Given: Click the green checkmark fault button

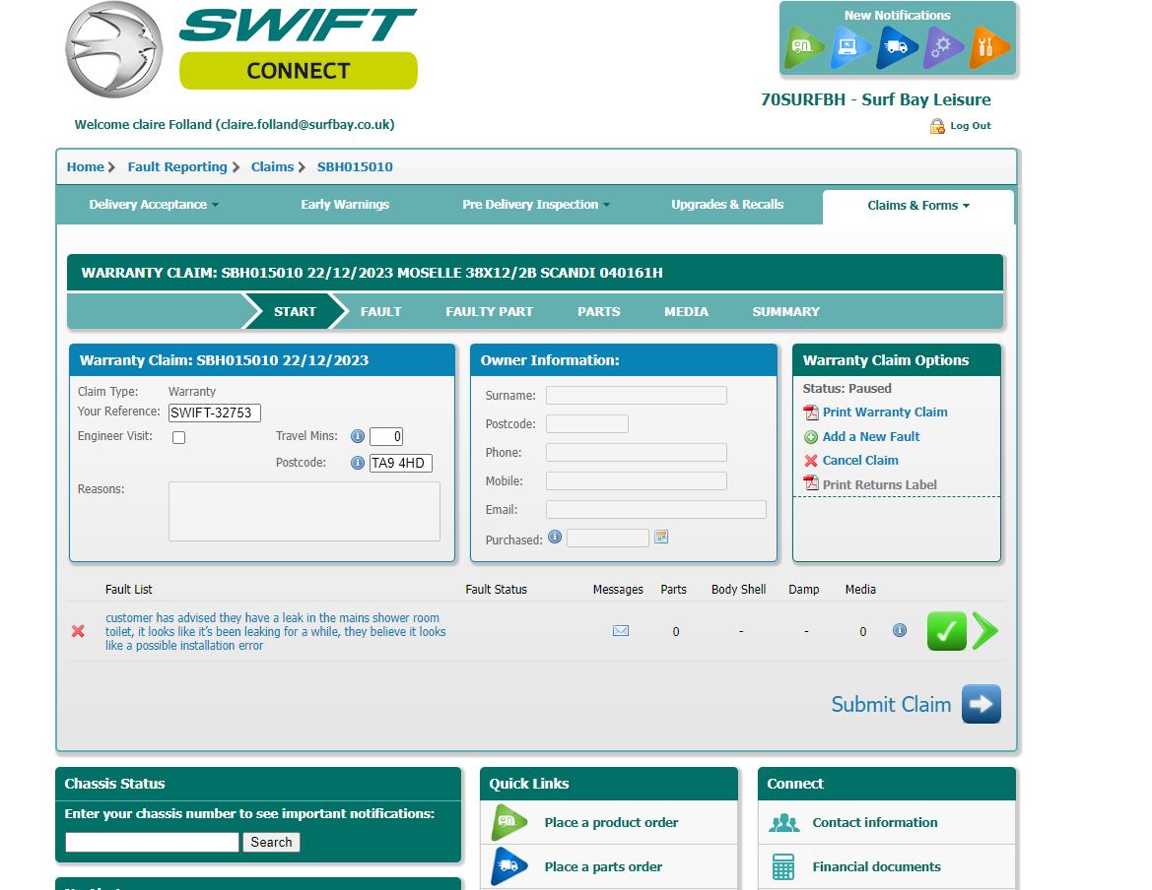Looking at the screenshot, I should click(946, 631).
